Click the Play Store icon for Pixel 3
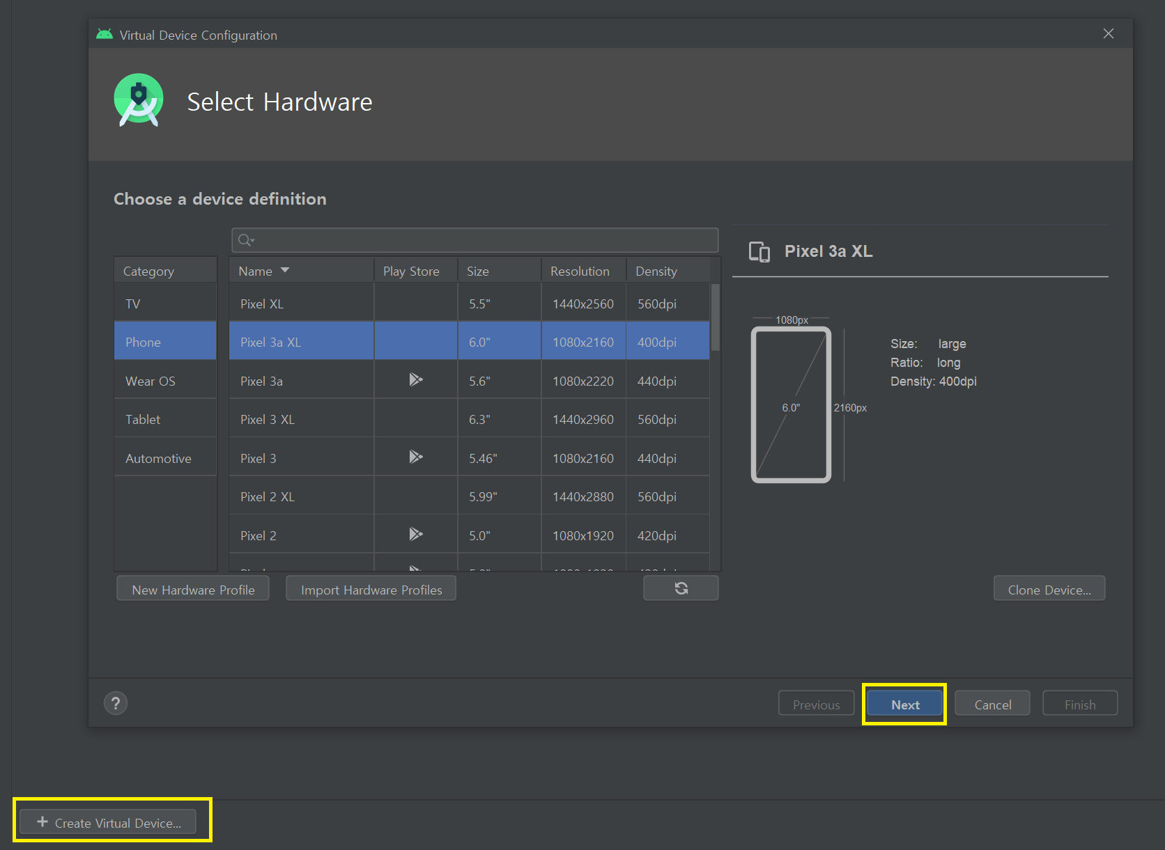The image size is (1165, 850). coord(415,457)
